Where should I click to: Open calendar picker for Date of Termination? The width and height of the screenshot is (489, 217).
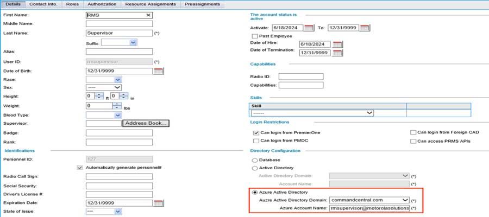pyautogui.click(x=337, y=53)
